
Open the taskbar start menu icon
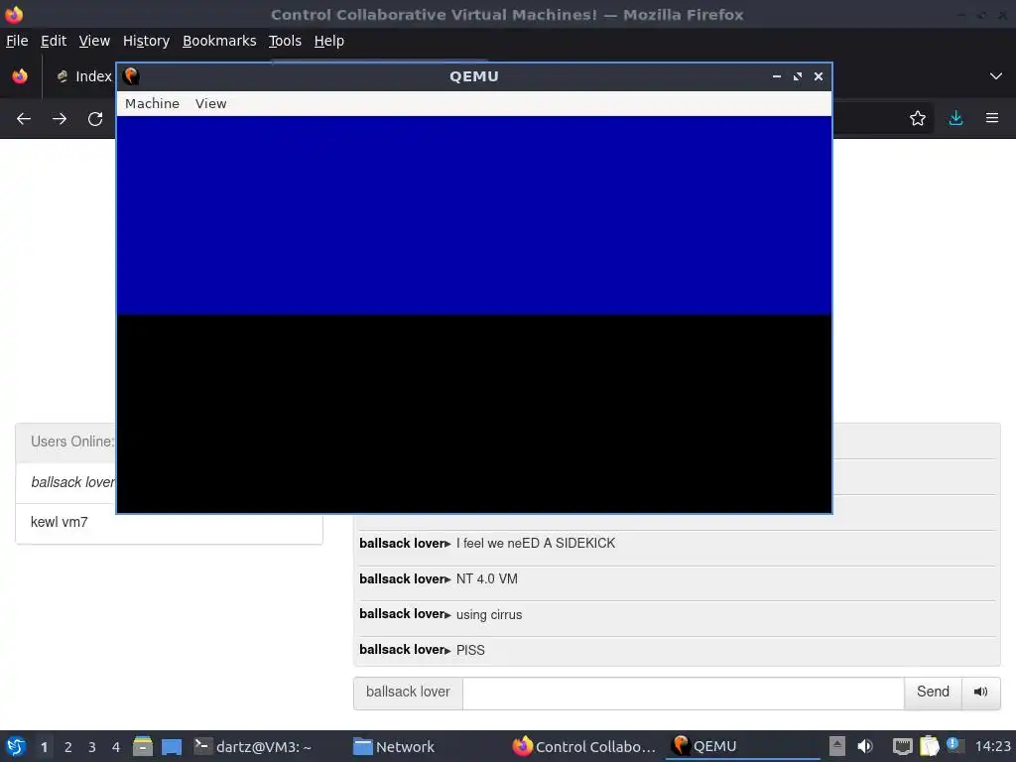[x=16, y=746]
